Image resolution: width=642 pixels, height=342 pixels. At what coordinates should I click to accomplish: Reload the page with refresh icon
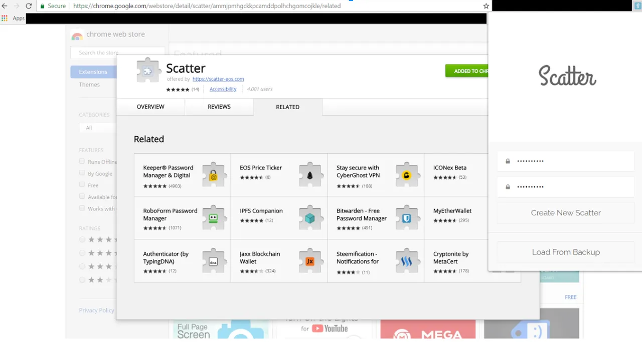pyautogui.click(x=29, y=6)
